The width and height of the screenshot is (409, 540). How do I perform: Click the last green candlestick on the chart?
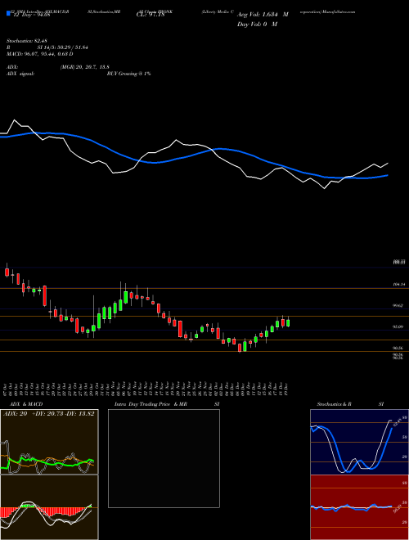(288, 323)
